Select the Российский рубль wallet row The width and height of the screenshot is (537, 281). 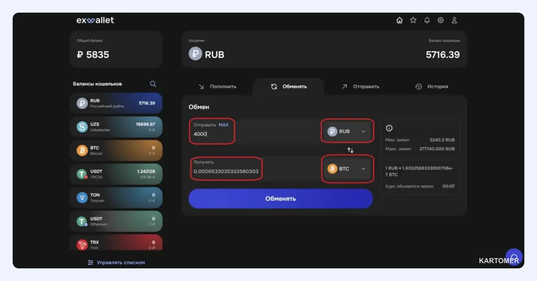pos(116,103)
